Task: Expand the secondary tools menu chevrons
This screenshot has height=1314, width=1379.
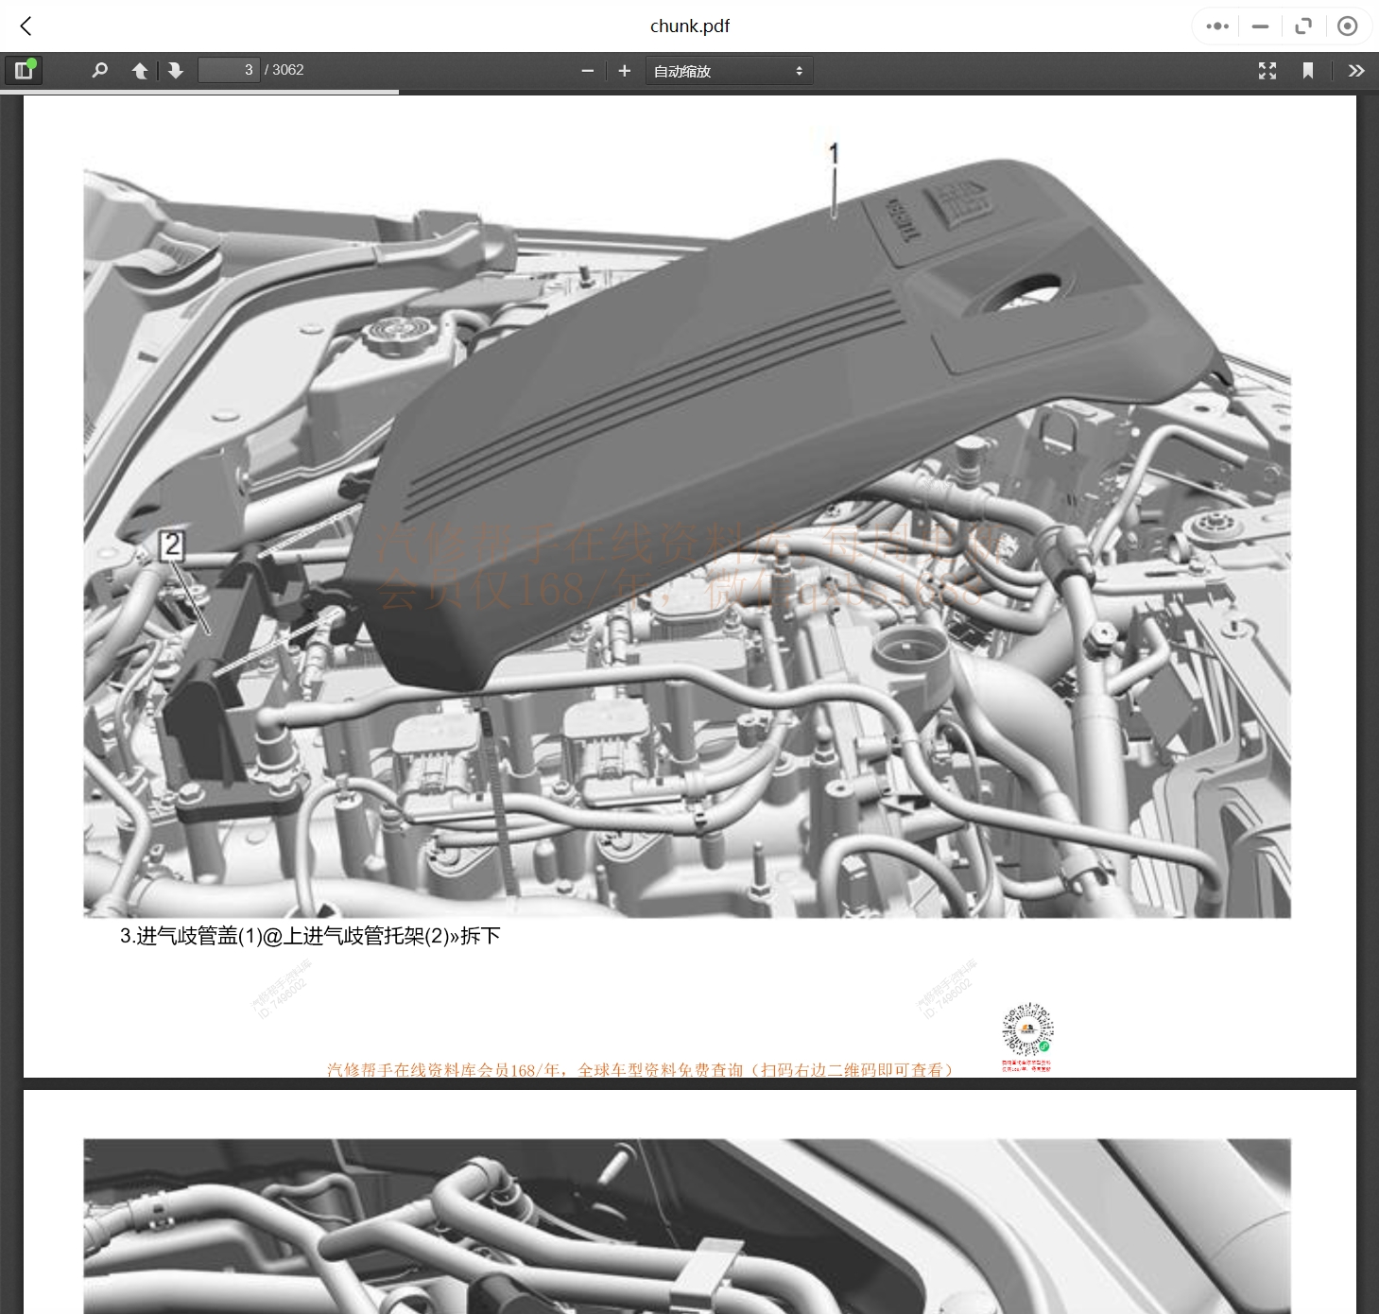Action: pos(1356,71)
